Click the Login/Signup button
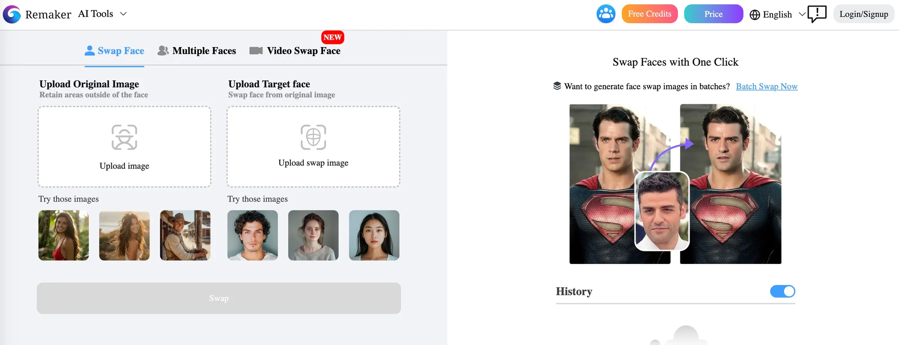 tap(863, 14)
